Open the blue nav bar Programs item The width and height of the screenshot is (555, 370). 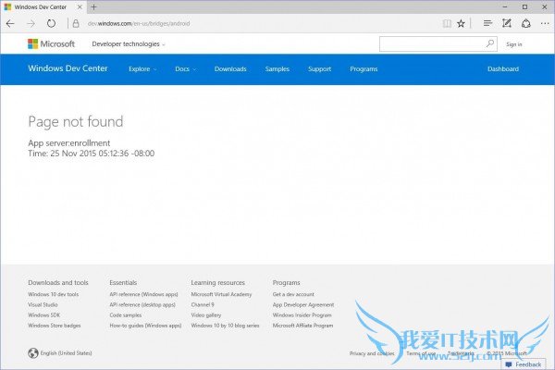pyautogui.click(x=364, y=69)
